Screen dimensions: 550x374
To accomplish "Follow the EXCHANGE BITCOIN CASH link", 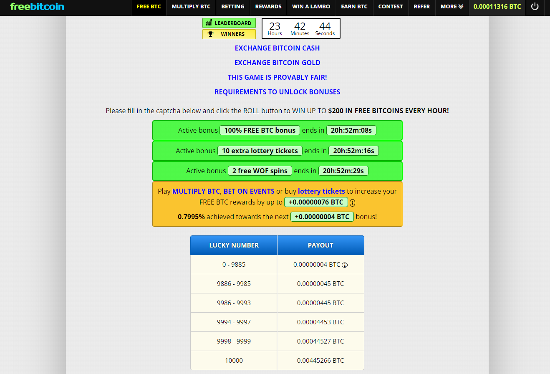I will click(278, 48).
